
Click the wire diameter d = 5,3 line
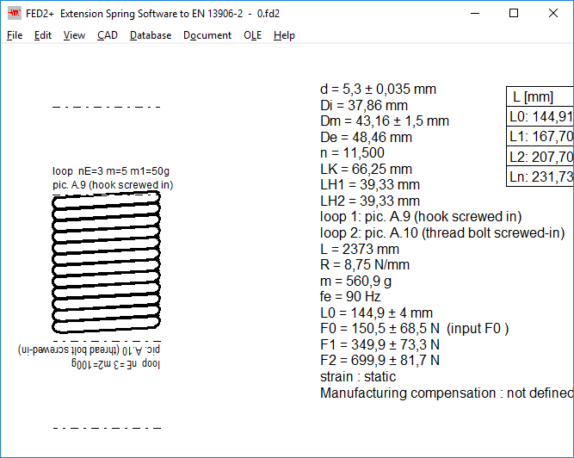coord(378,90)
